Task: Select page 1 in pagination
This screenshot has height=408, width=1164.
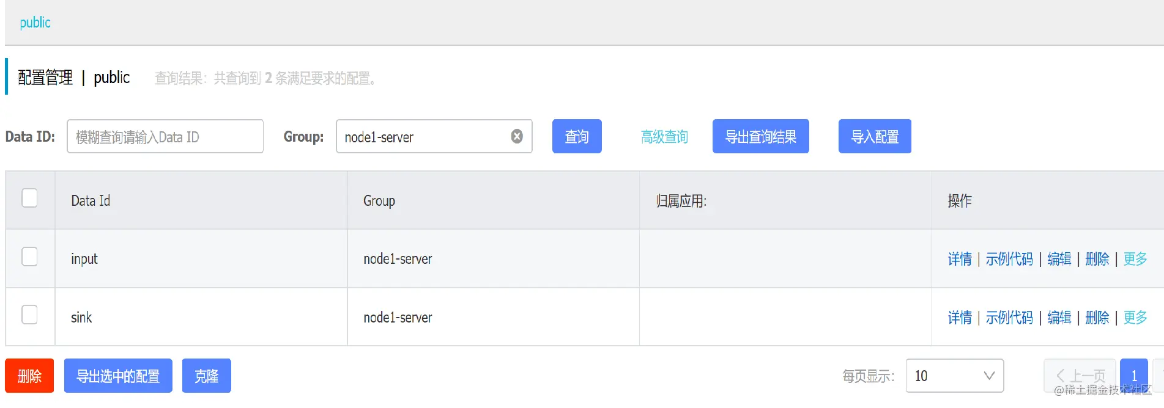Action: [x=1134, y=376]
